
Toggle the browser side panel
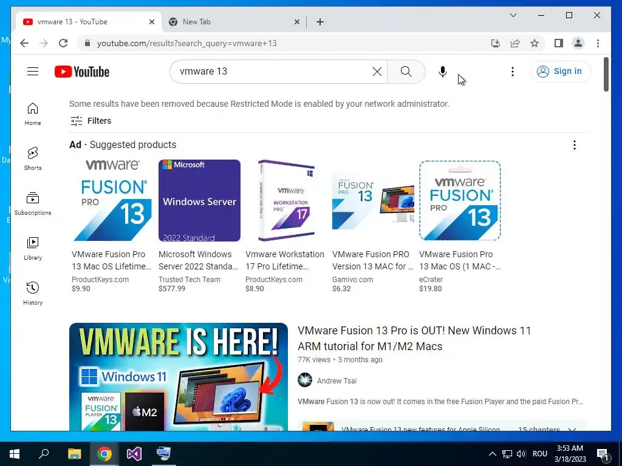pyautogui.click(x=559, y=43)
